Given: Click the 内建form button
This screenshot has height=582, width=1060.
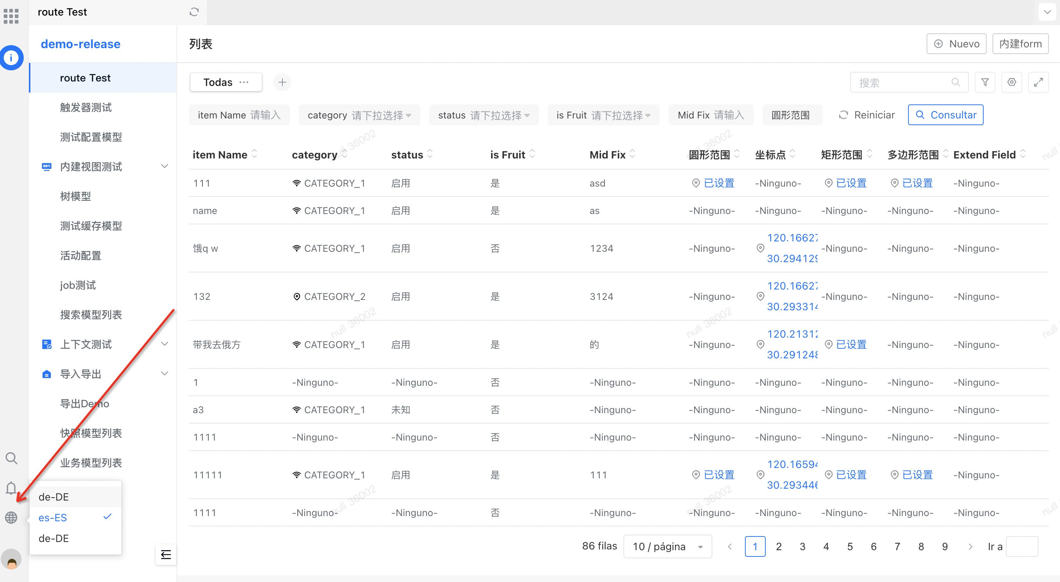Looking at the screenshot, I should 1020,44.
